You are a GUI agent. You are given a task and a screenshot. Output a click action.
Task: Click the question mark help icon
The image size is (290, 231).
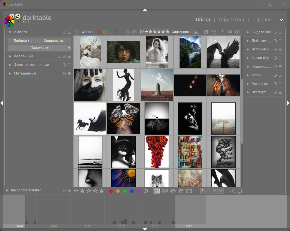point(222,32)
